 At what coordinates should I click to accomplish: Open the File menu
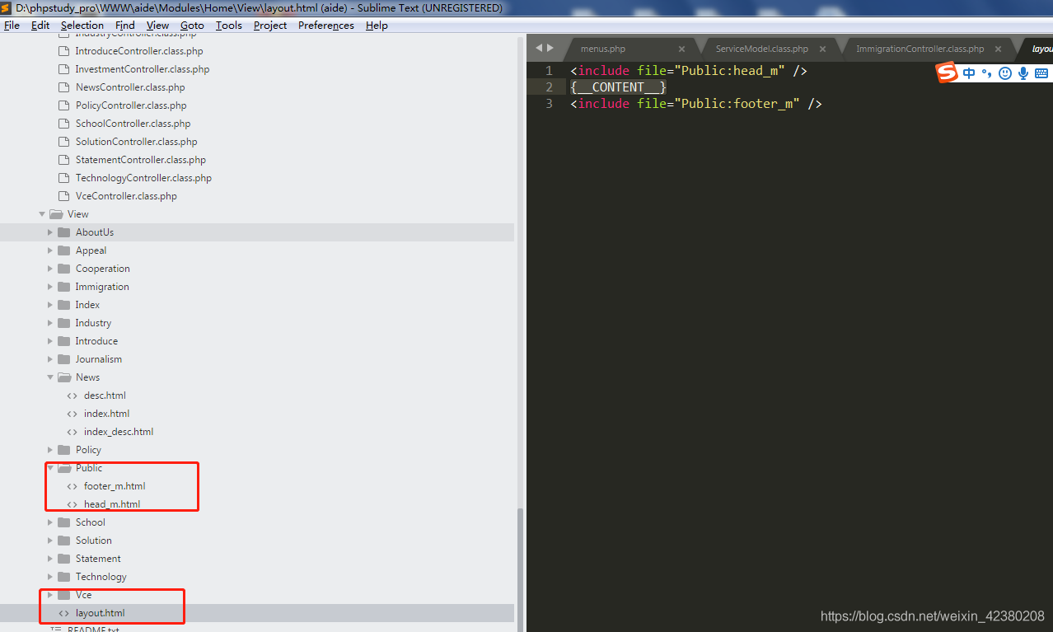click(12, 26)
